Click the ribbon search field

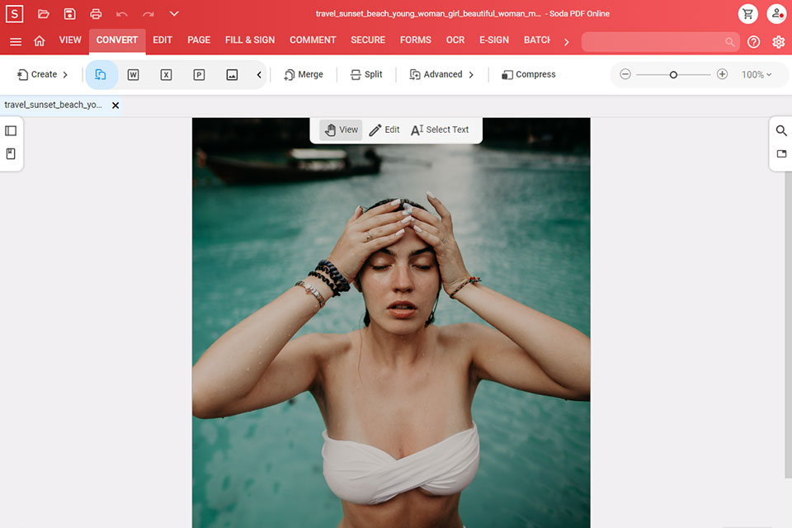(x=660, y=41)
